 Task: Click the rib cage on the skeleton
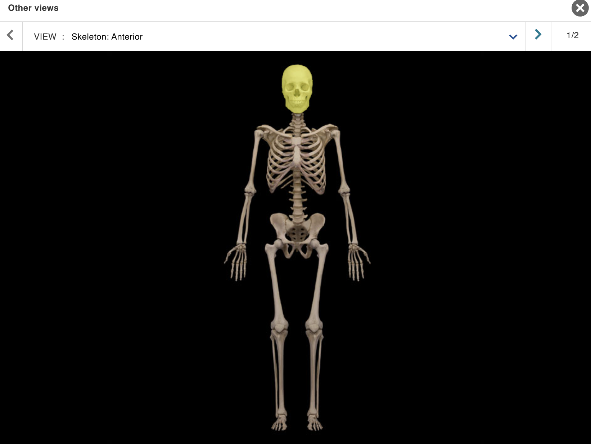pyautogui.click(x=296, y=162)
